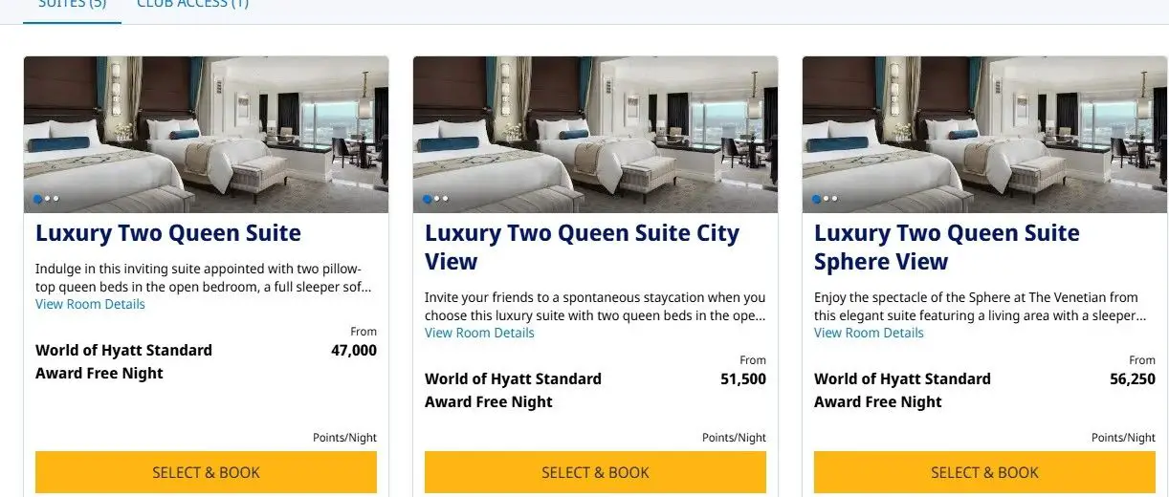Select second carousel dot on Sphere View suite photo
This screenshot has height=497, width=1169.
[x=826, y=199]
